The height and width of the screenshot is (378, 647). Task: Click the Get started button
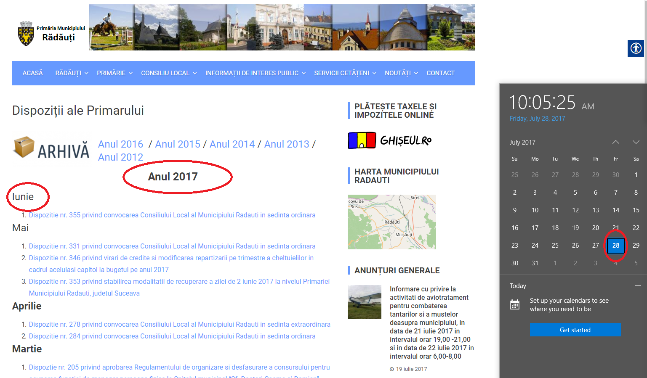[575, 330]
